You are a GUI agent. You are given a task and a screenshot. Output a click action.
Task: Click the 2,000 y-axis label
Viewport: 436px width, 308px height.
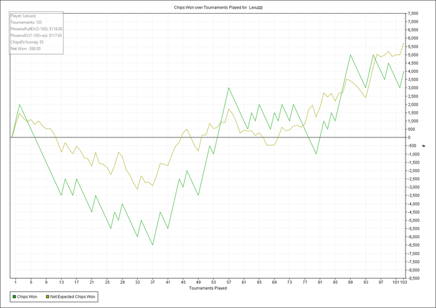[x=413, y=105]
